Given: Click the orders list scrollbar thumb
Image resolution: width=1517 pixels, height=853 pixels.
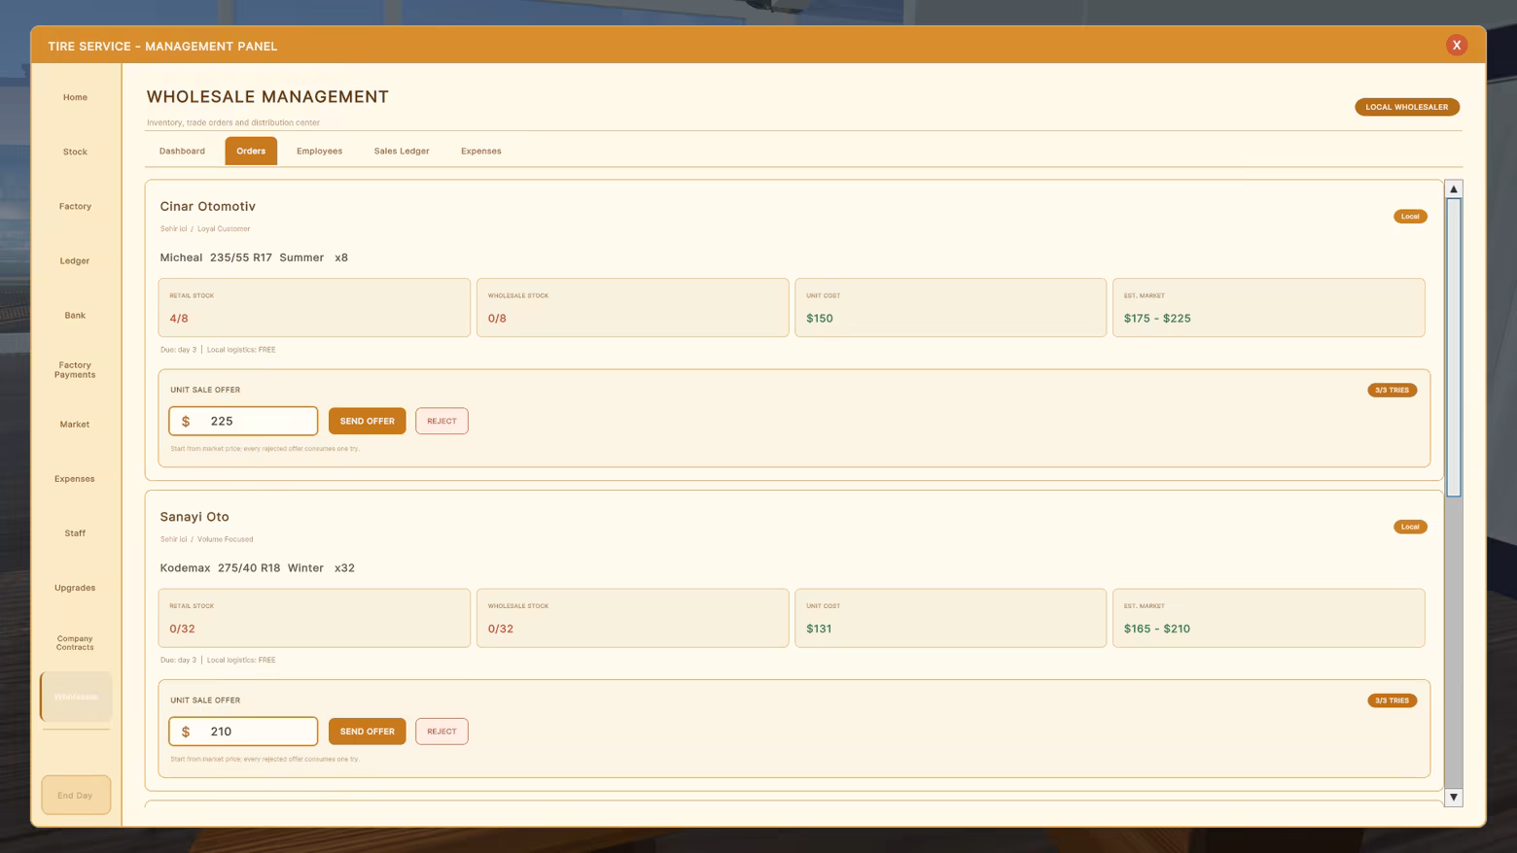Looking at the screenshot, I should (1453, 347).
